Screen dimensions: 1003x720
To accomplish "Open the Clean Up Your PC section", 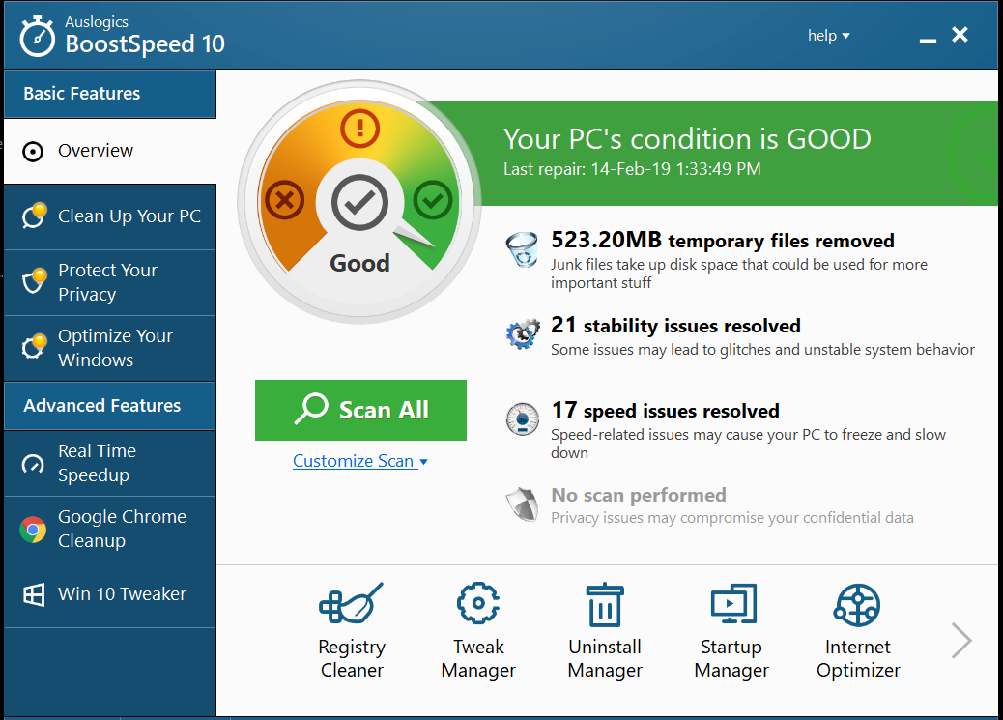I will tap(110, 216).
